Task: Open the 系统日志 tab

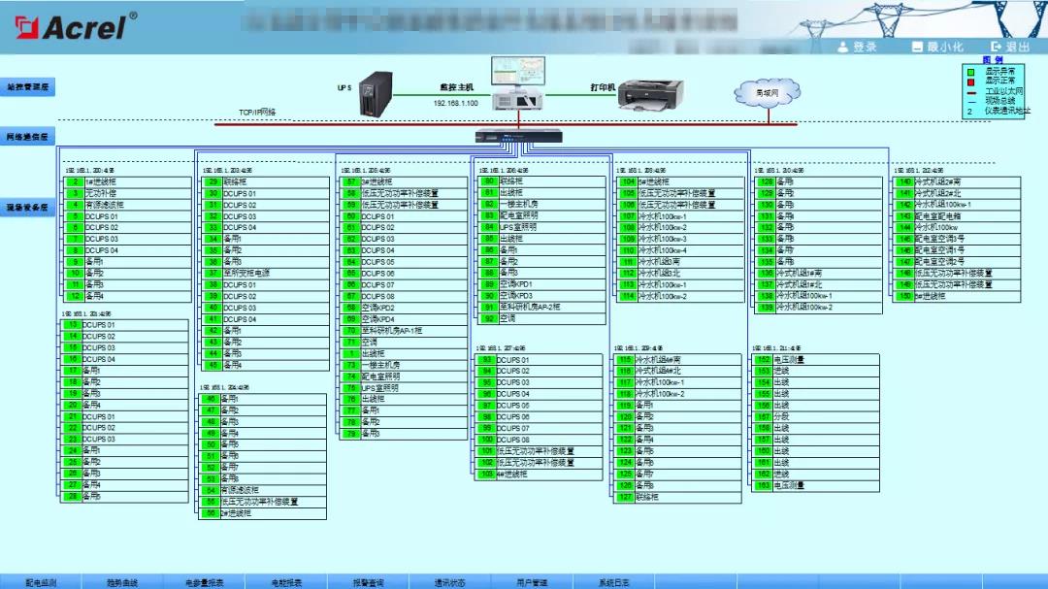Action: 613,582
